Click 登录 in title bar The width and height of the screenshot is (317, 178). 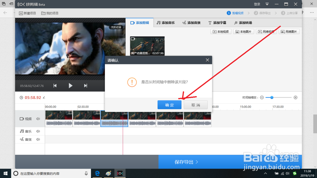257,4
